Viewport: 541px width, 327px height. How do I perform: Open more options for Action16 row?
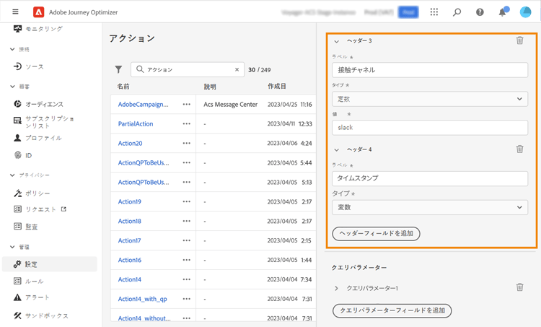[187, 260]
